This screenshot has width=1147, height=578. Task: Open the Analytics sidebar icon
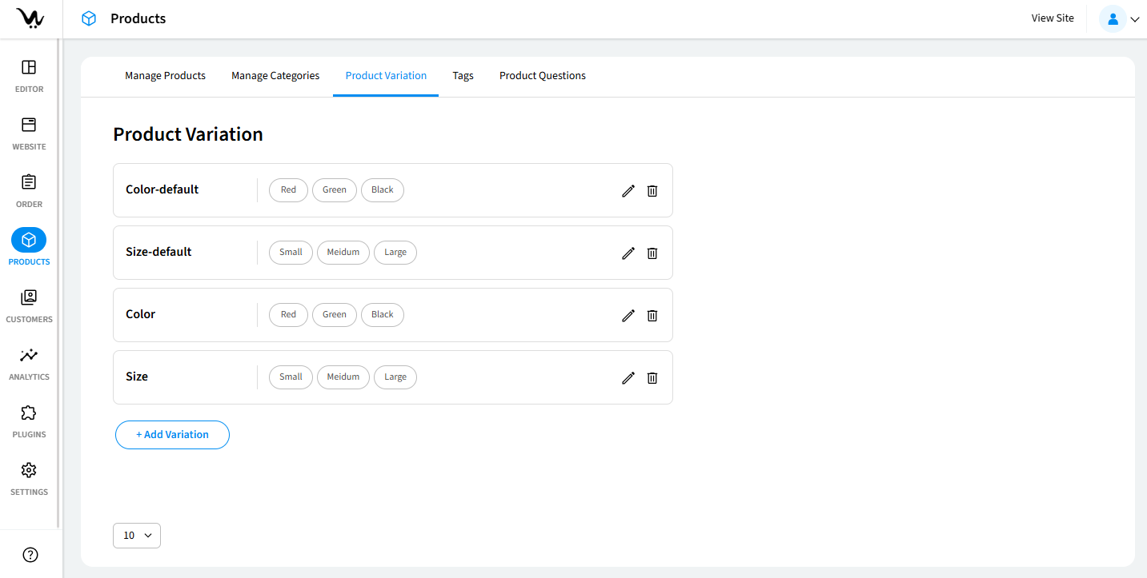click(29, 356)
